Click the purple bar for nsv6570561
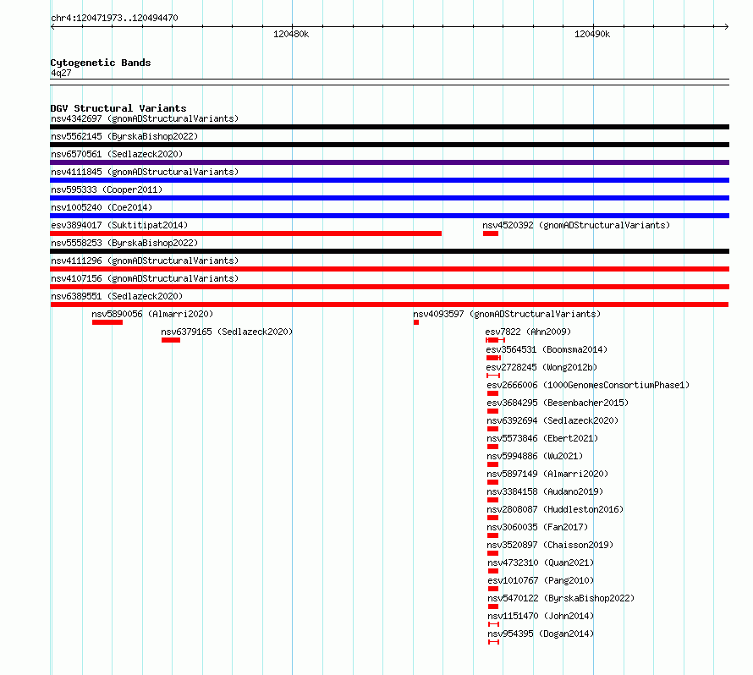 [389, 162]
